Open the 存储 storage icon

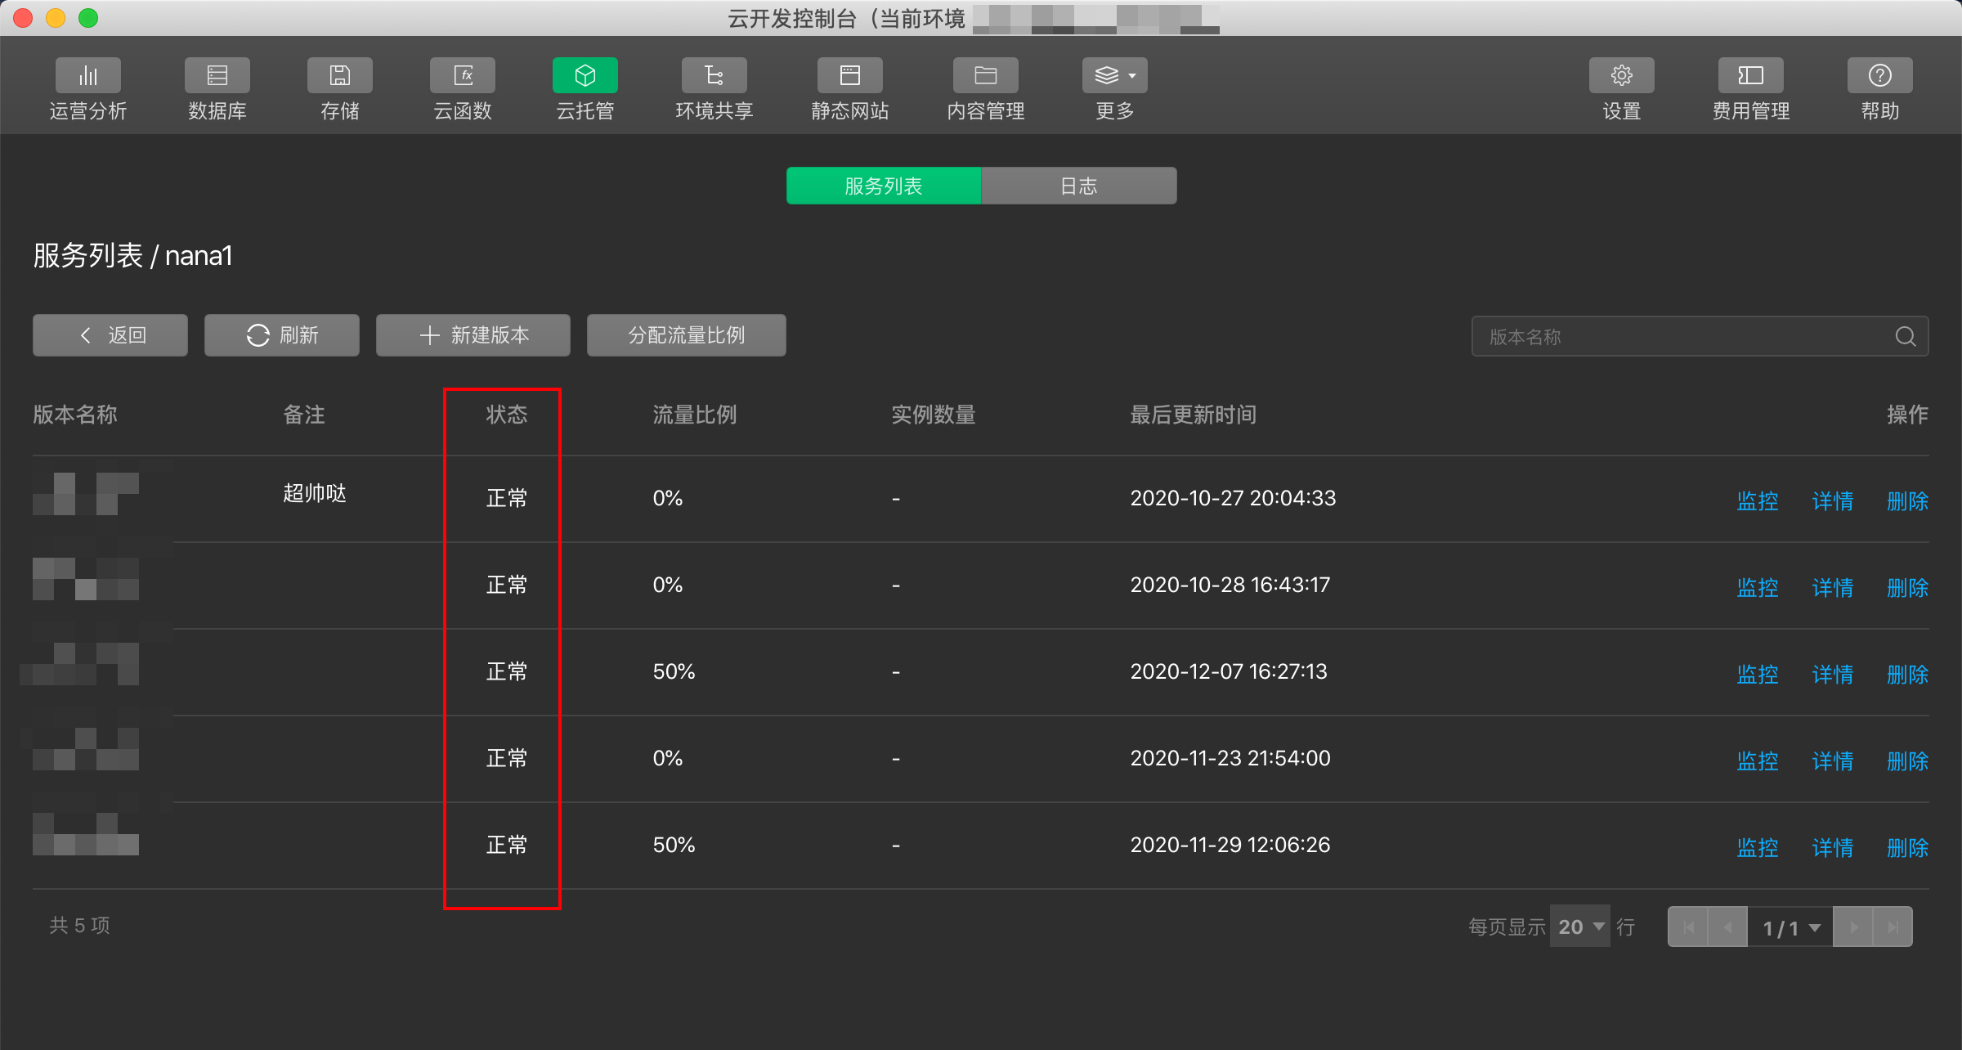coord(339,76)
